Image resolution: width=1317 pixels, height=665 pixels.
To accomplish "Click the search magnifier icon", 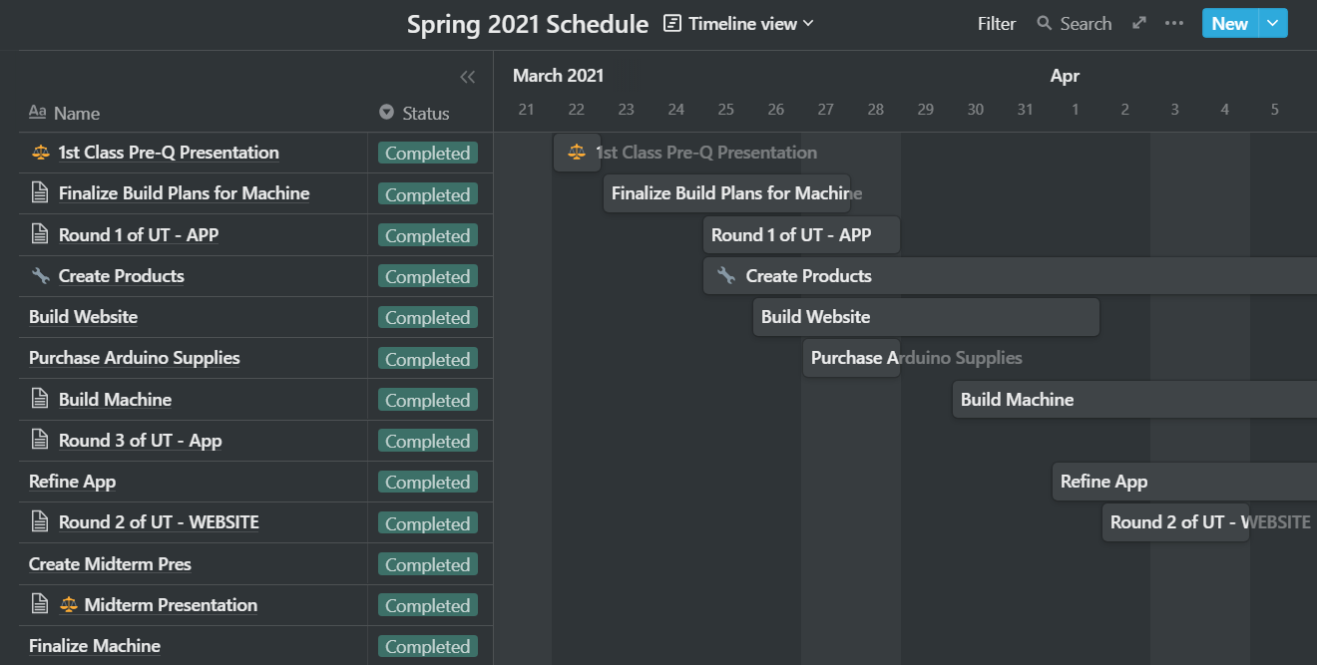I will (x=1045, y=23).
